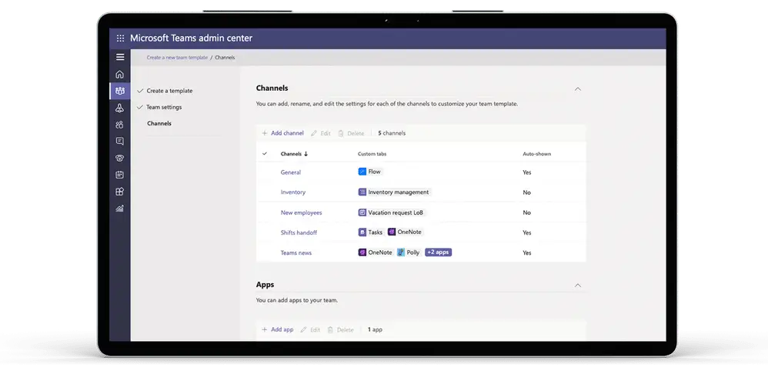The height and width of the screenshot is (374, 768).
Task: Open the Shifts handoff channel link
Action: click(299, 232)
